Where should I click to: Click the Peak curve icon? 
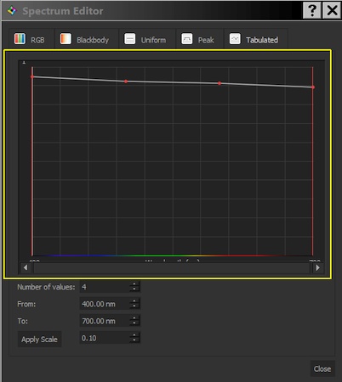tap(187, 39)
